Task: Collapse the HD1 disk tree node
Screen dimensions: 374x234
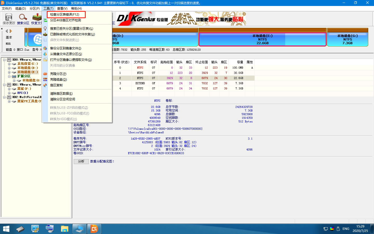Action: 4,85
